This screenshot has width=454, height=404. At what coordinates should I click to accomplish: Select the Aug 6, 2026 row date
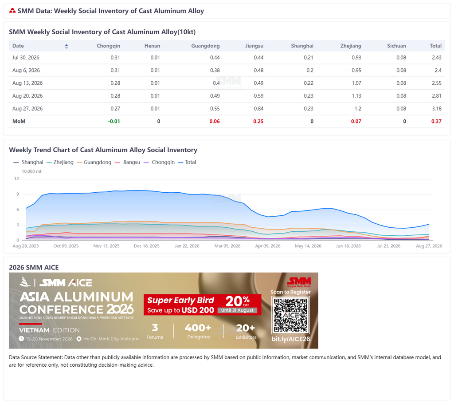[26, 70]
